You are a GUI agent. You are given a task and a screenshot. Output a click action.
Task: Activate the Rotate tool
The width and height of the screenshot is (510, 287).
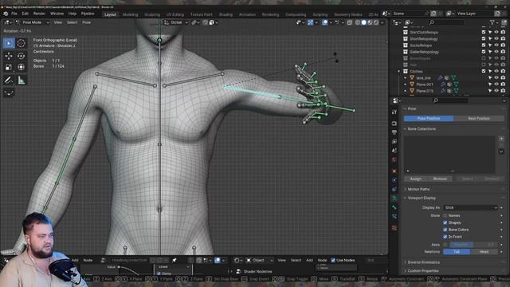[22, 56]
